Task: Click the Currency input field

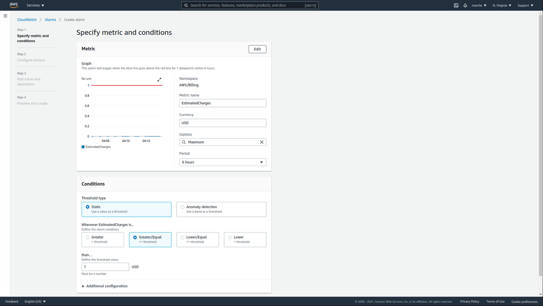Action: [222, 123]
